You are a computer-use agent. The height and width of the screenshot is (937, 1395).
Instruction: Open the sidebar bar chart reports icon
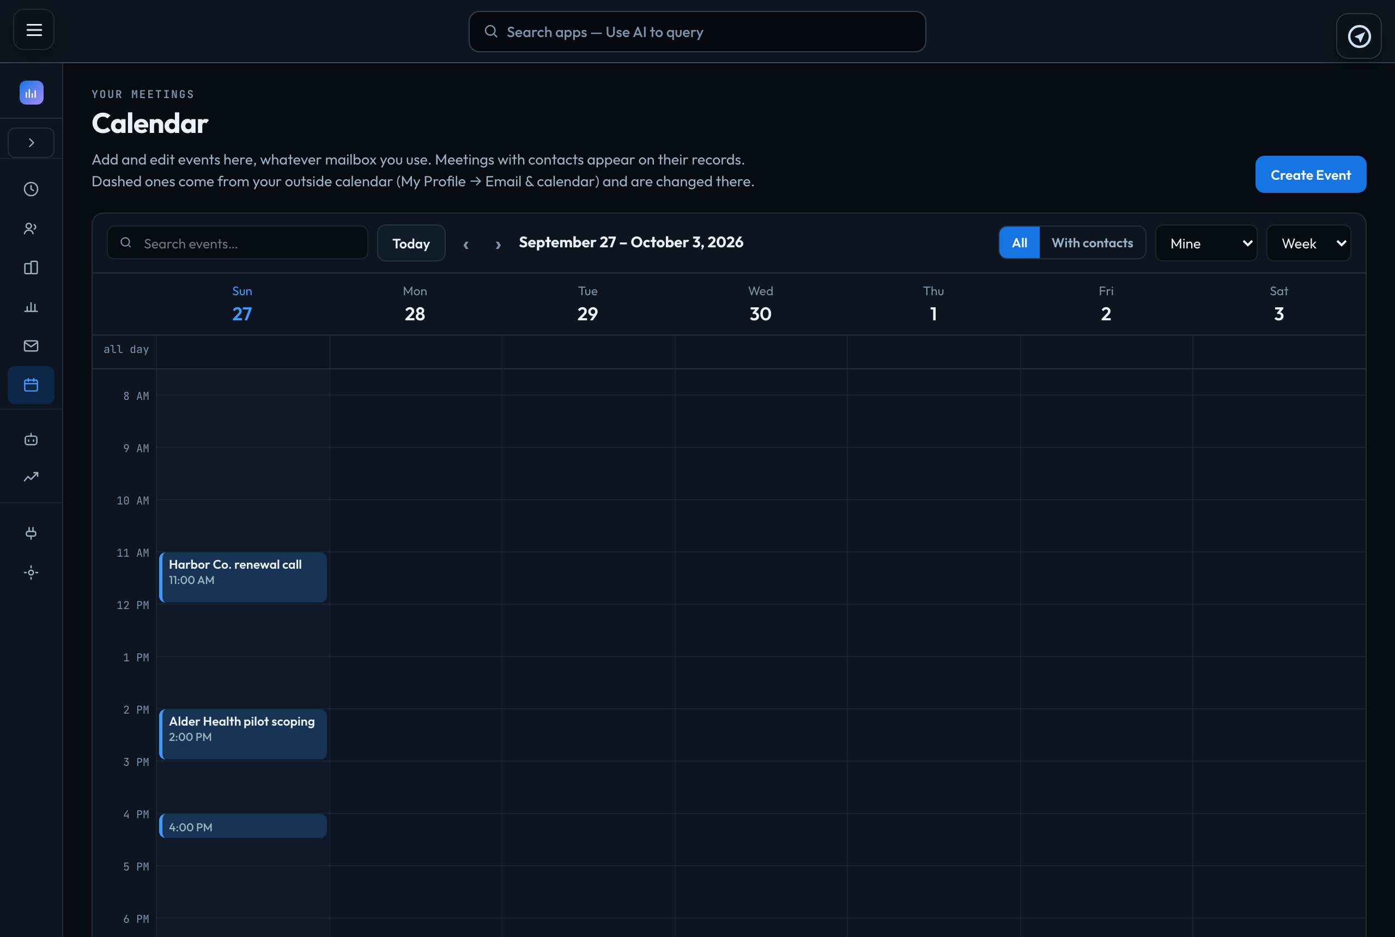(31, 307)
